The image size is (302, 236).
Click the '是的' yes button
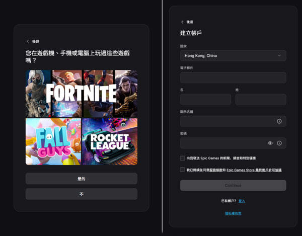82,179
